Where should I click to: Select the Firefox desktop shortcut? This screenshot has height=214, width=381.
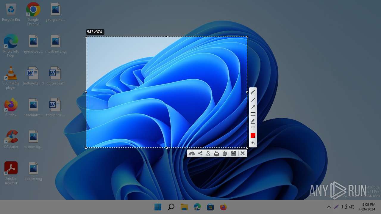[11, 108]
